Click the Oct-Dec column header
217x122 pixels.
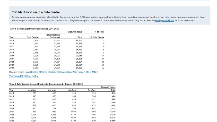click(x=92, y=90)
